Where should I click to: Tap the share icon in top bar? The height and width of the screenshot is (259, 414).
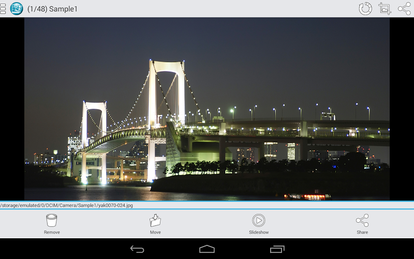(404, 8)
